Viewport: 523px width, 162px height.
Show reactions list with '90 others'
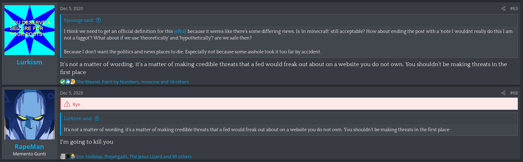pos(134,156)
